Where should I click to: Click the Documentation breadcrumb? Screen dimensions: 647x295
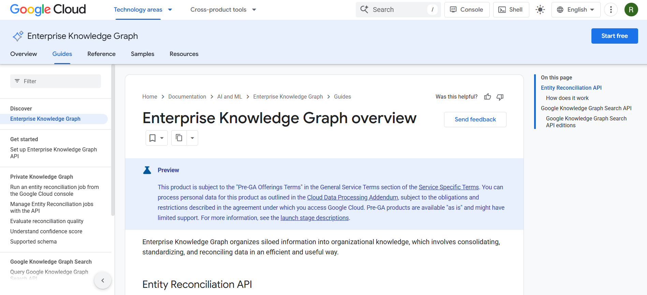[x=187, y=97]
